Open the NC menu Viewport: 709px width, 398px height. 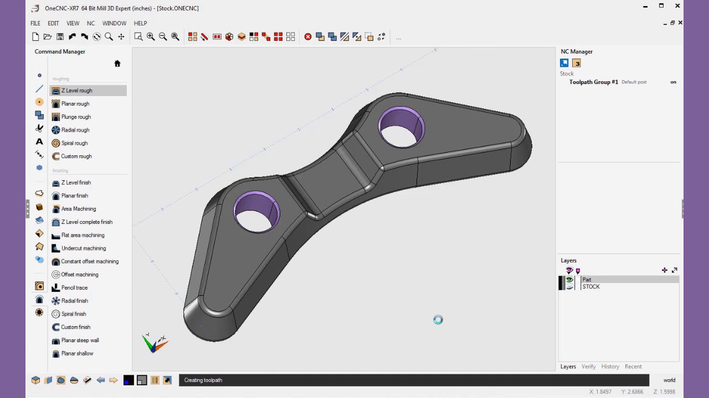click(x=91, y=23)
